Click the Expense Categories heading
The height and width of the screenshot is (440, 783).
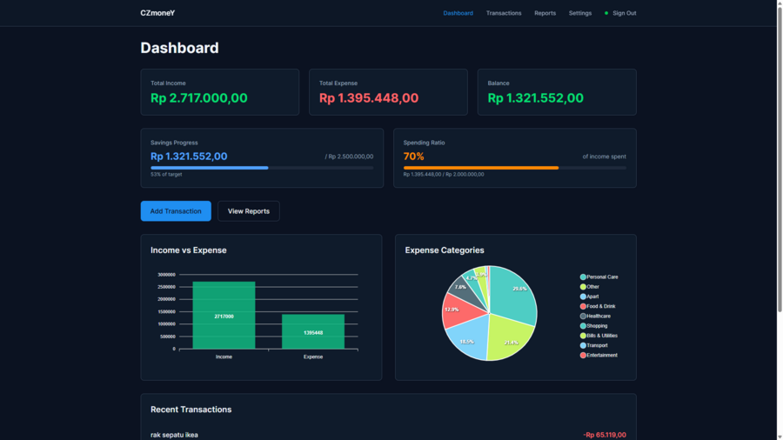click(445, 250)
